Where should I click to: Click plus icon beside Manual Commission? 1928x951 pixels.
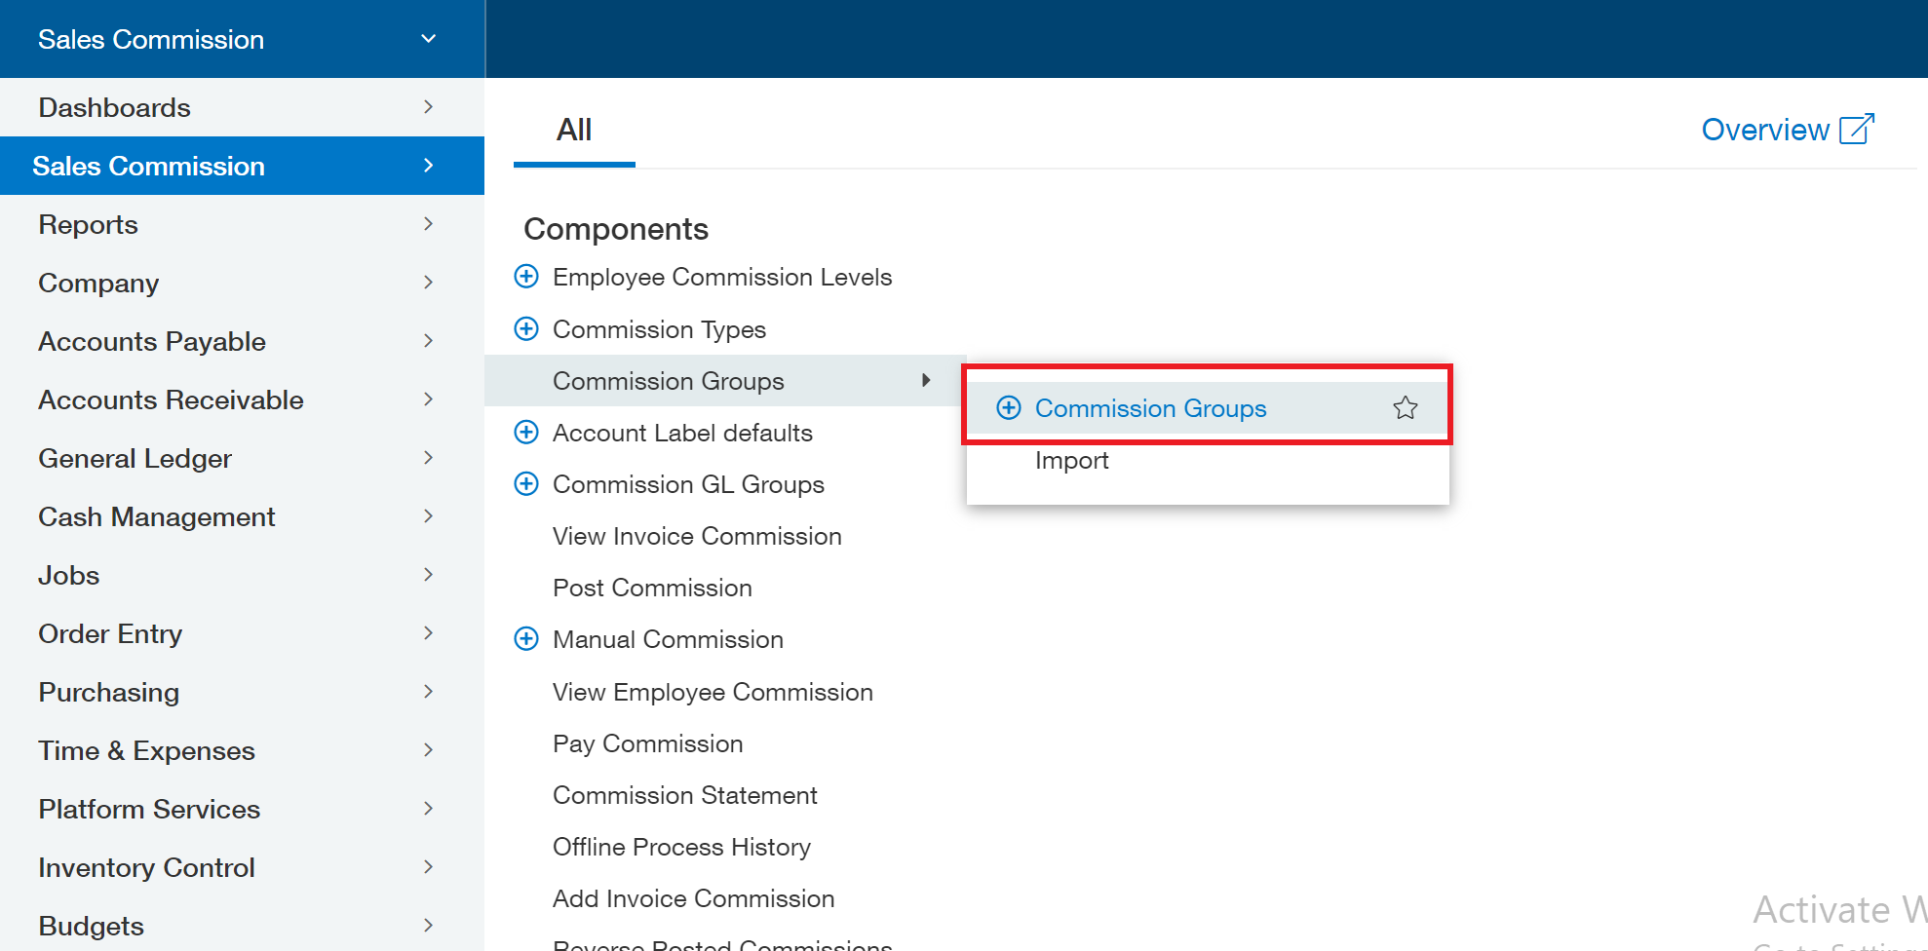[x=526, y=639]
